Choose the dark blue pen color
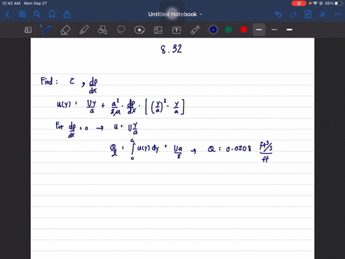 click(213, 29)
